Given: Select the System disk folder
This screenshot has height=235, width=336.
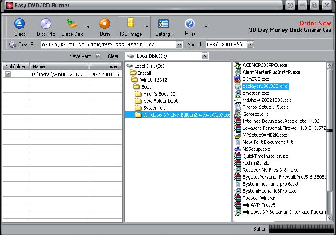Looking at the screenshot, I should [155, 108].
